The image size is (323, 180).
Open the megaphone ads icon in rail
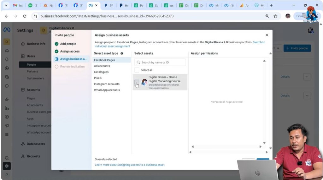(7, 126)
